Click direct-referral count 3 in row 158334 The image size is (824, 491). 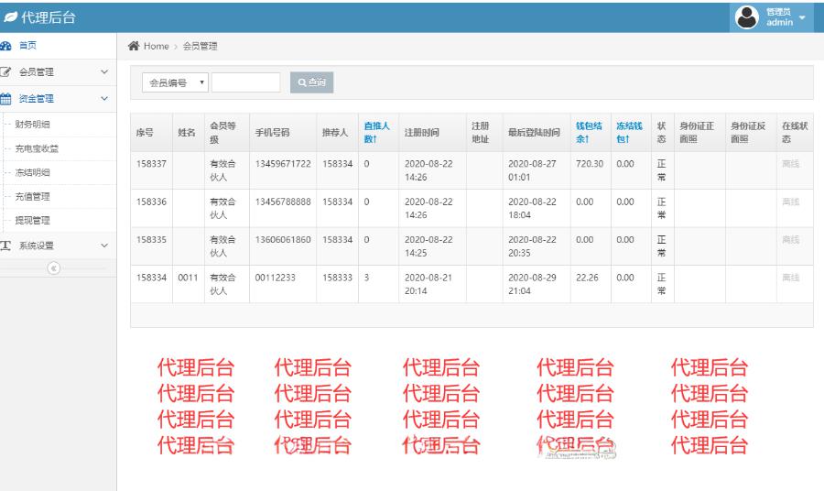pos(366,278)
